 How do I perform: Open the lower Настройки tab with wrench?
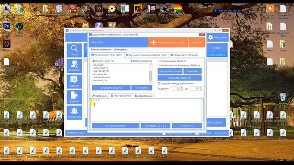tap(100, 96)
